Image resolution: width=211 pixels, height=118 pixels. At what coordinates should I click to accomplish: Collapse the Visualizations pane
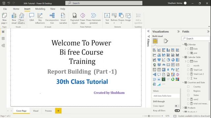[178, 31]
